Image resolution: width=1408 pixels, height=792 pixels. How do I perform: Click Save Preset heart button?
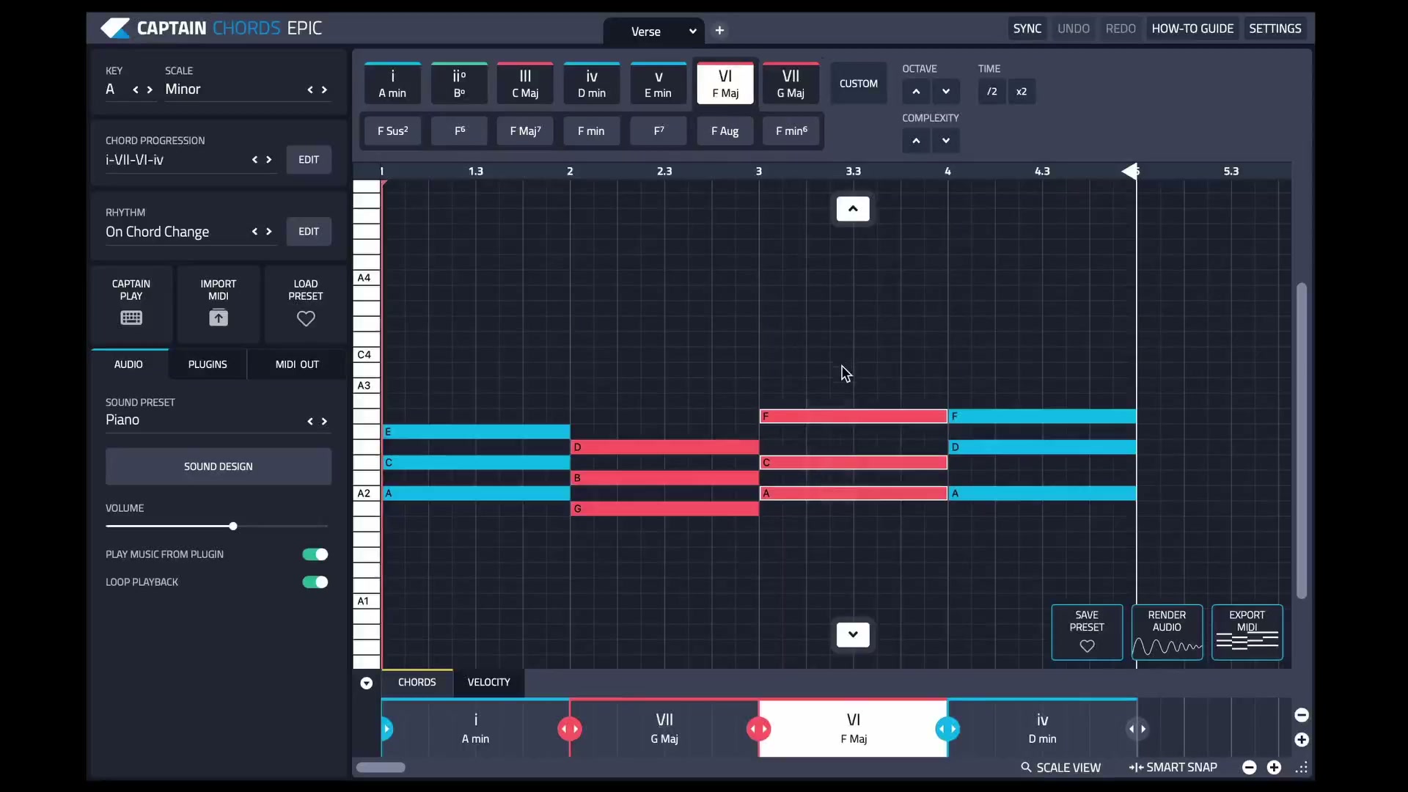coord(1087,632)
